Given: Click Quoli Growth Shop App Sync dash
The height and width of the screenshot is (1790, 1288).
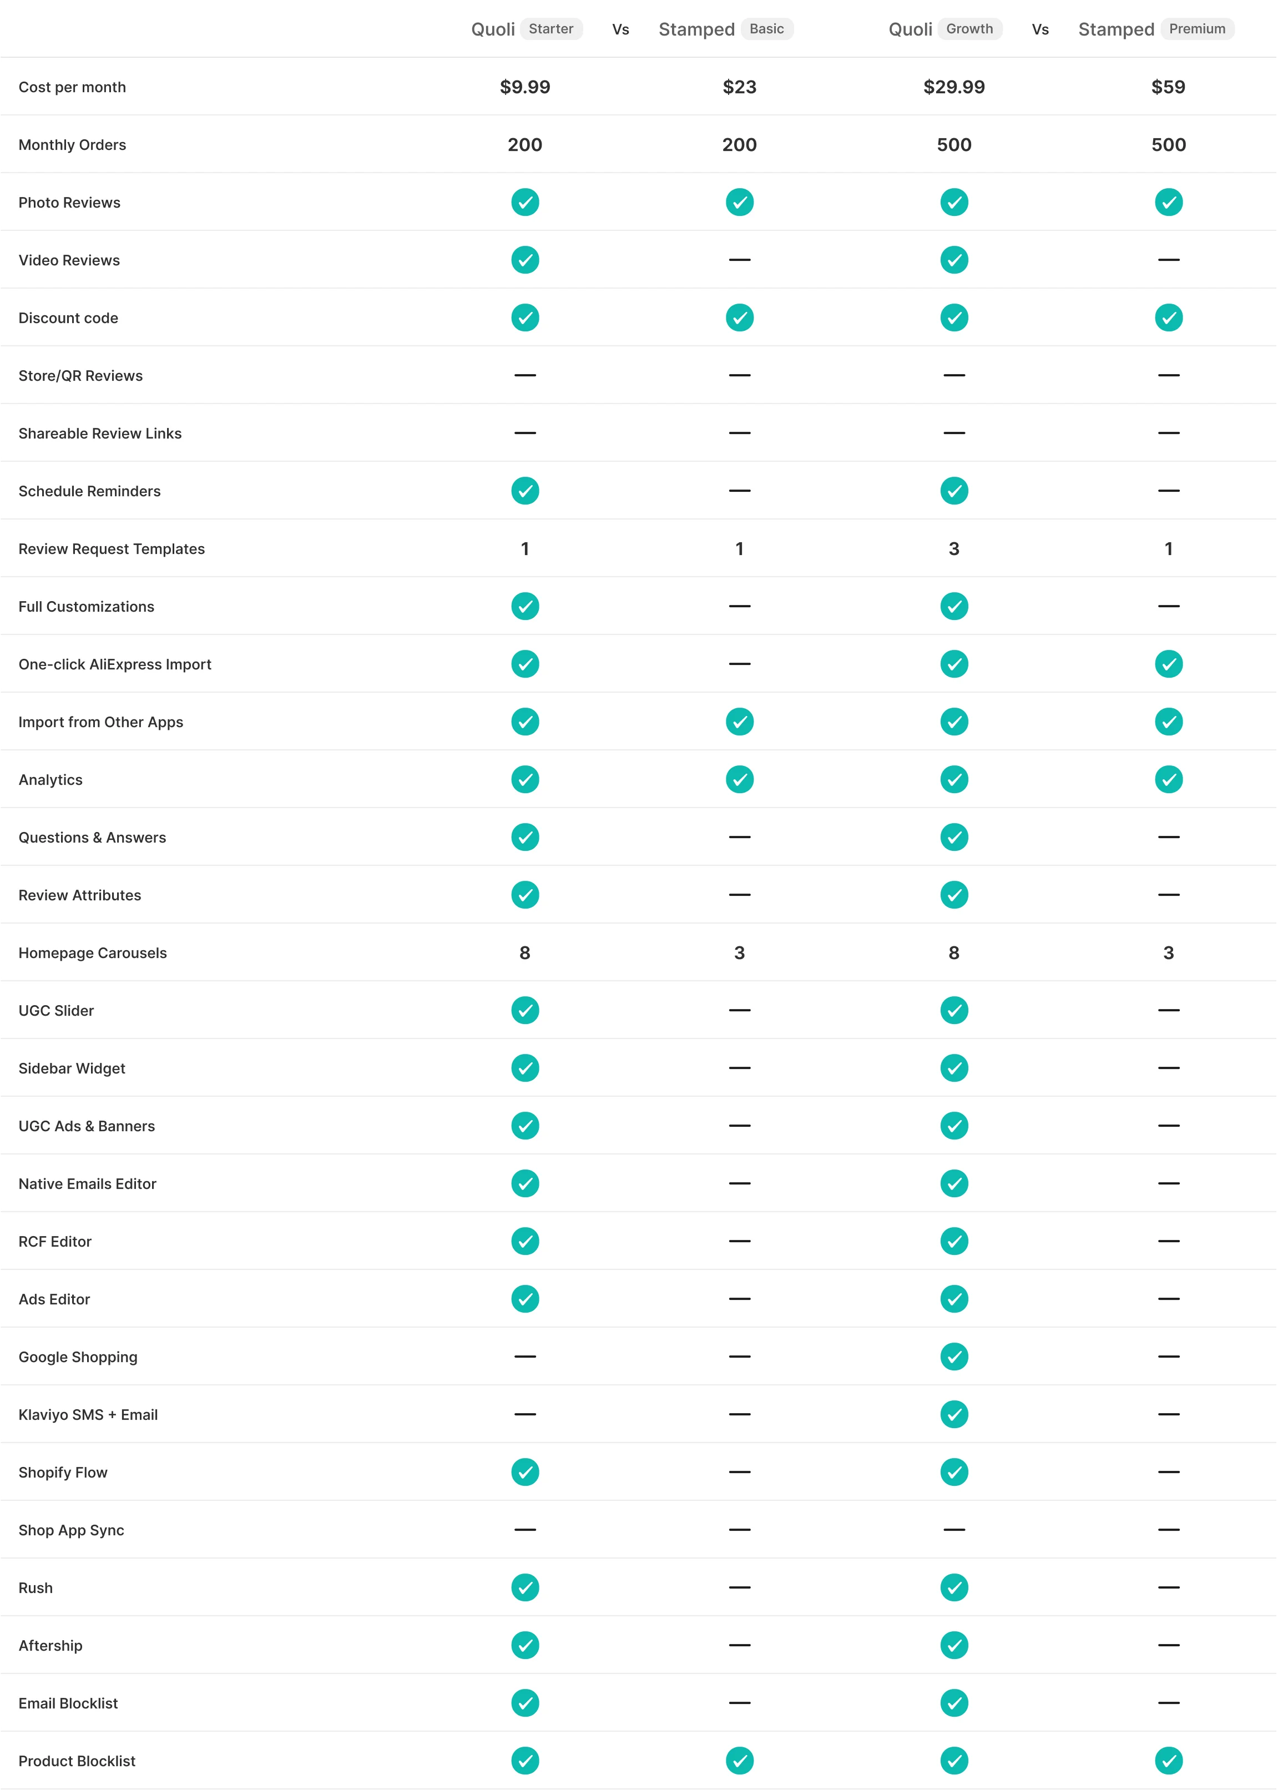Looking at the screenshot, I should click(954, 1530).
